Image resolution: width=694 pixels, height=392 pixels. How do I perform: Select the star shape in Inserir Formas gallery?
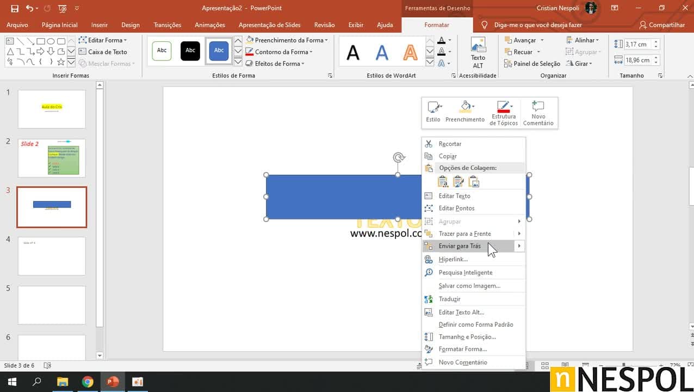click(61, 62)
